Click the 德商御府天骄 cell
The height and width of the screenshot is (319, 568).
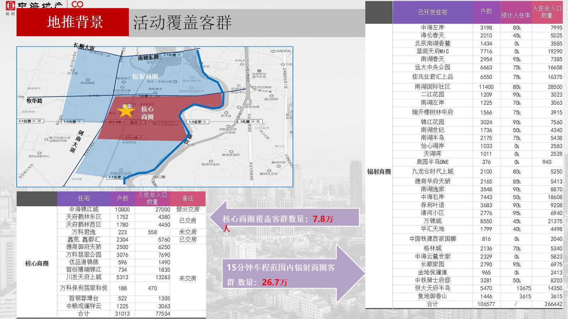click(84, 247)
